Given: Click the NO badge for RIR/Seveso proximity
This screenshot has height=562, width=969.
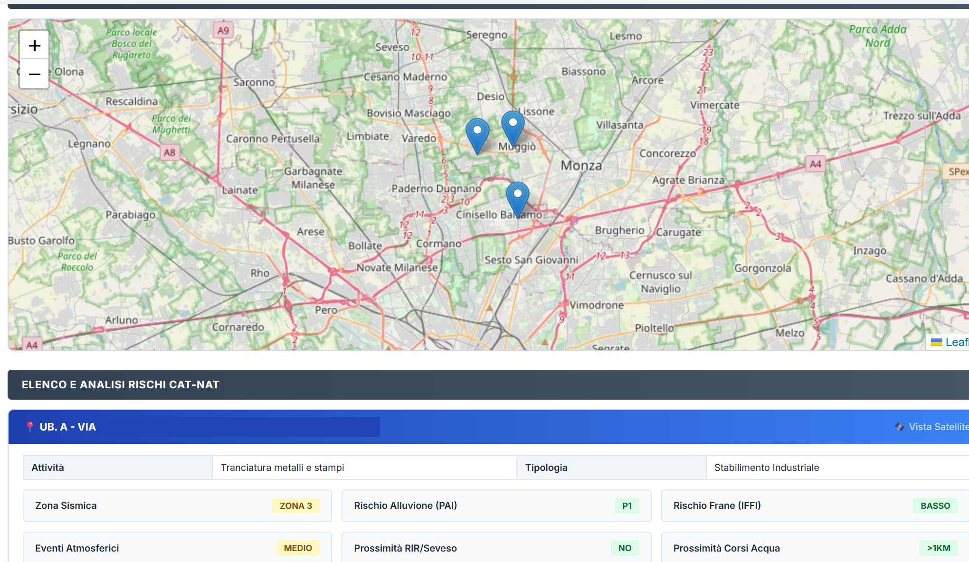Looking at the screenshot, I should tap(625, 548).
